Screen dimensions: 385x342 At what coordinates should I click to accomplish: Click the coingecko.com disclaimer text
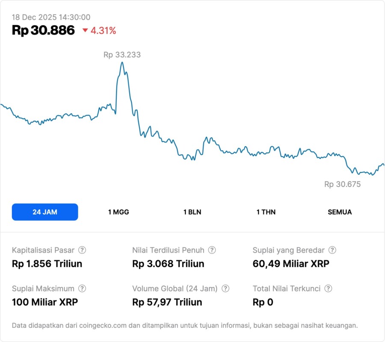185,325
